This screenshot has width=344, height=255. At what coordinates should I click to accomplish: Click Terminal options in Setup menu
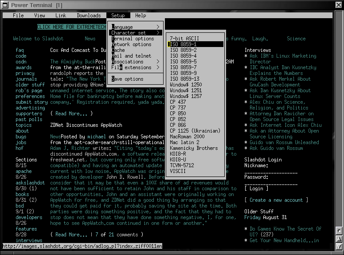133,39
